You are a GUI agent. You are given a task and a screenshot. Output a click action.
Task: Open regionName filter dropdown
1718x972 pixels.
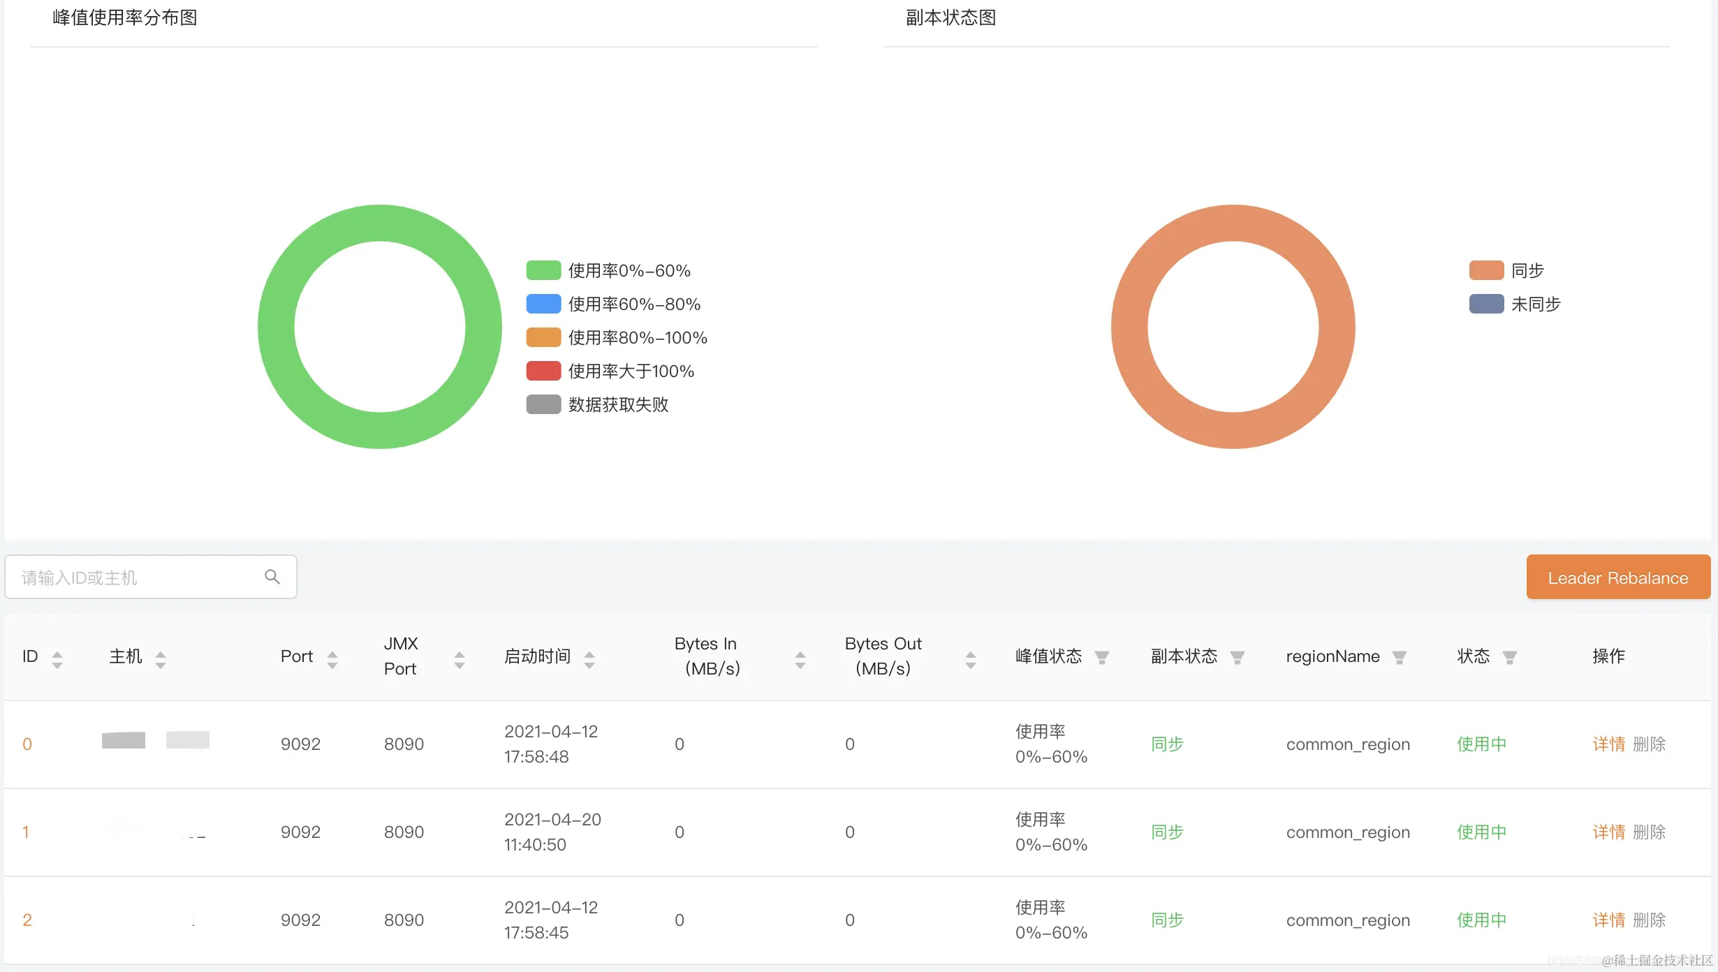[1400, 657]
